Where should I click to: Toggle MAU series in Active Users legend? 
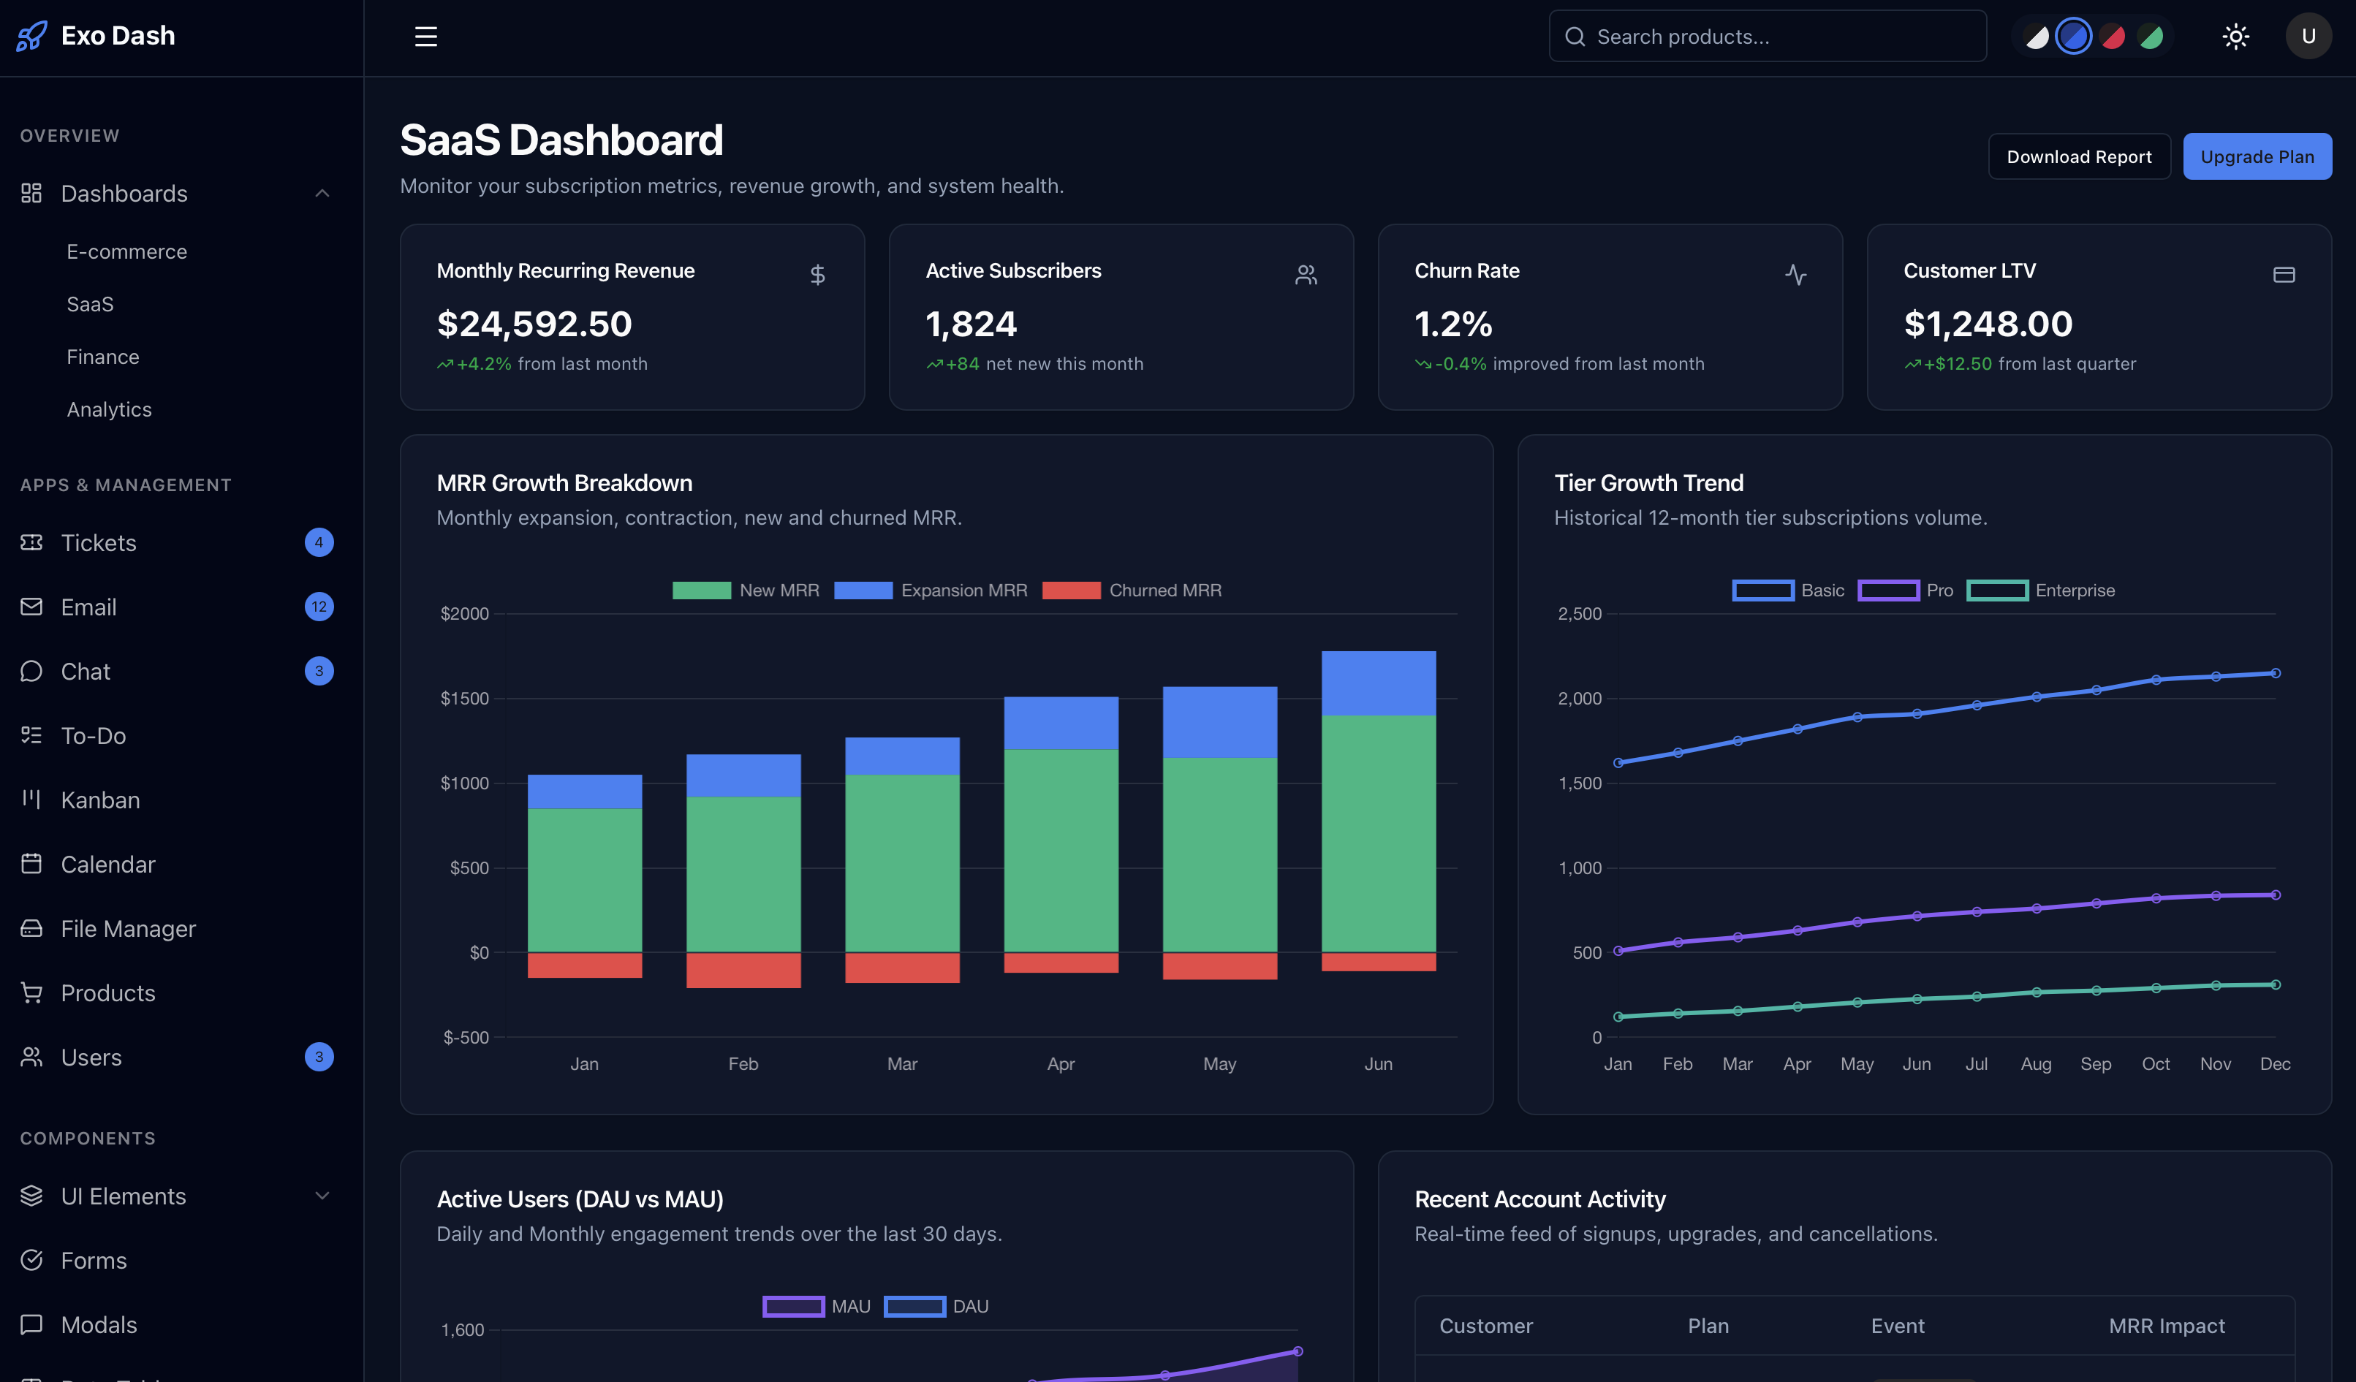pos(817,1306)
